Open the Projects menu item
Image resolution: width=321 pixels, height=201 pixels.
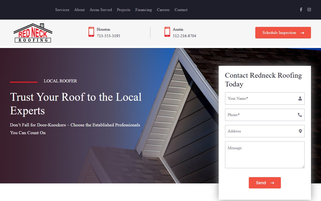pyautogui.click(x=124, y=10)
